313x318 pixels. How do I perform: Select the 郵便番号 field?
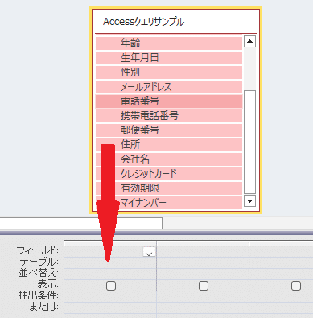(169, 130)
